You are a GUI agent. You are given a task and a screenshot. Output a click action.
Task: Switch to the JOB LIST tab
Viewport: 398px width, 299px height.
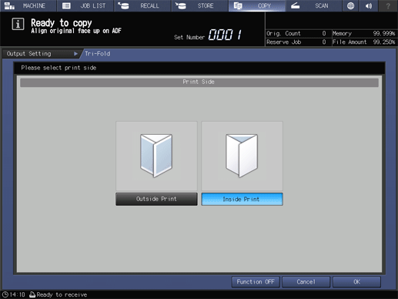point(85,5)
